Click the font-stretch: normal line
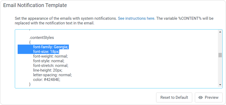The width and height of the screenshot is (226, 105). 51,66
